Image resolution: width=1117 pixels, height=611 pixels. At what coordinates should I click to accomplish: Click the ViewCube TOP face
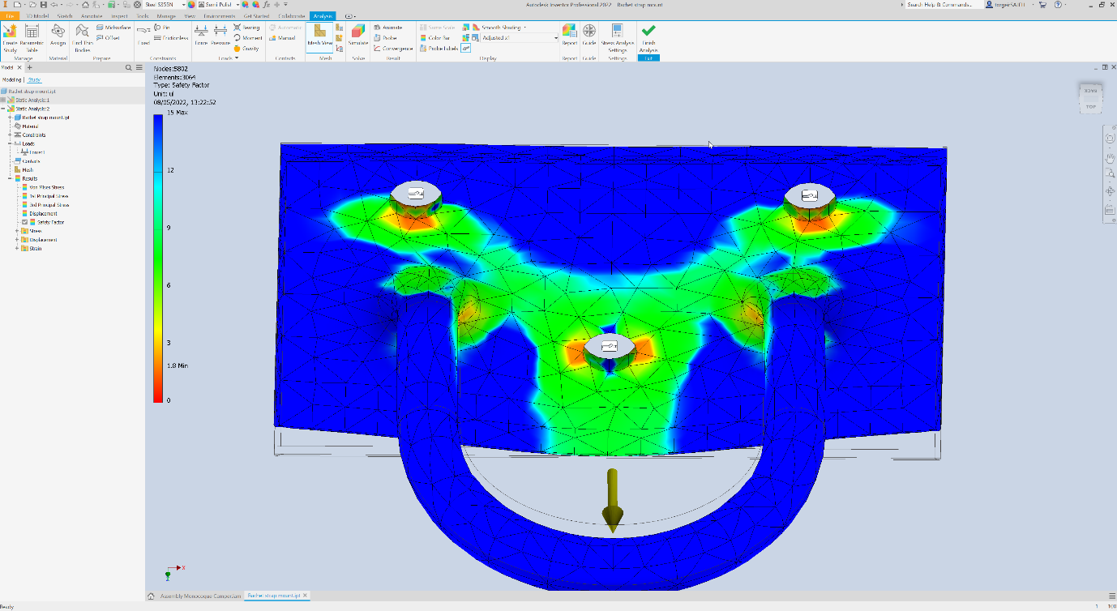[1090, 106]
